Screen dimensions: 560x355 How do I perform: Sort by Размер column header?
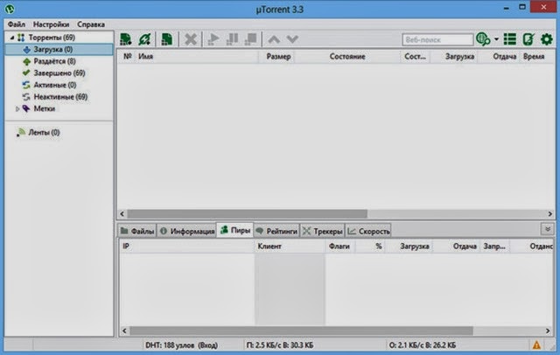(x=276, y=56)
